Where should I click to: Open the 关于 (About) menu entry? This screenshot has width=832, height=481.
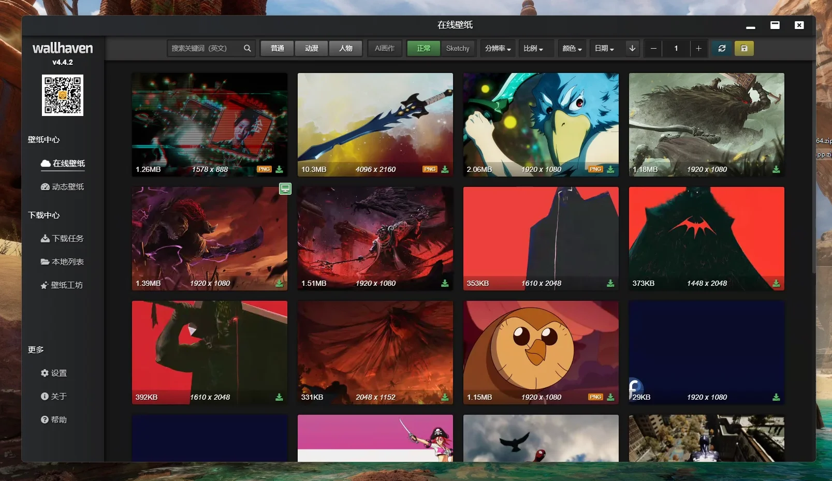click(x=57, y=396)
